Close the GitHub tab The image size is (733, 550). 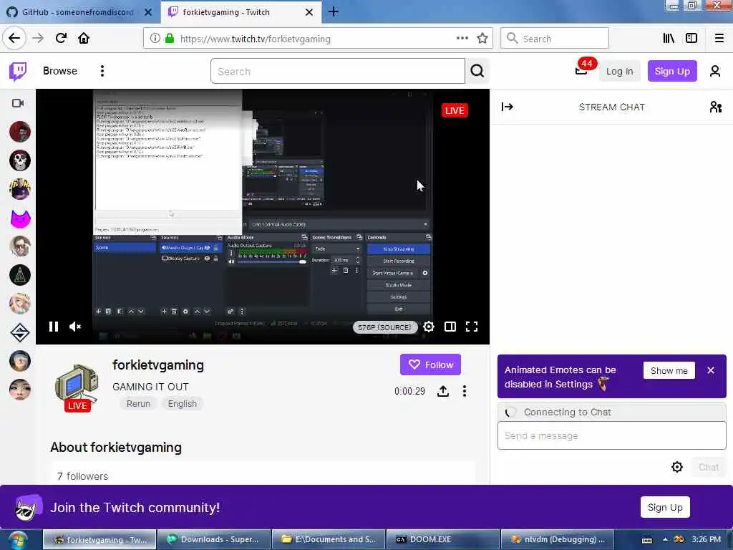click(147, 12)
